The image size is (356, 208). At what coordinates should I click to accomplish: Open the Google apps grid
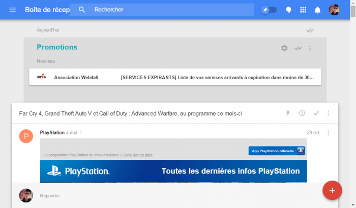[x=303, y=10]
